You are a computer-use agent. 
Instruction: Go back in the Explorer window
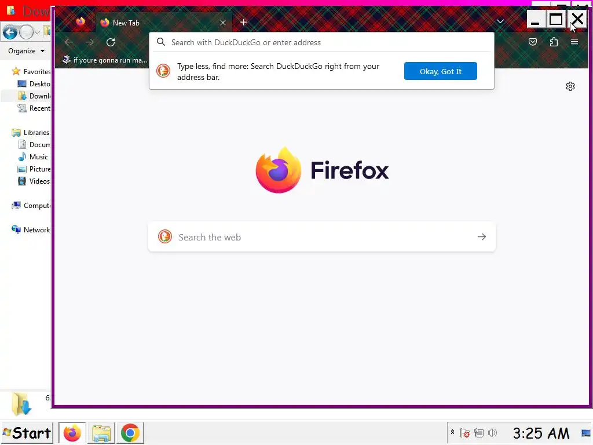click(x=10, y=32)
